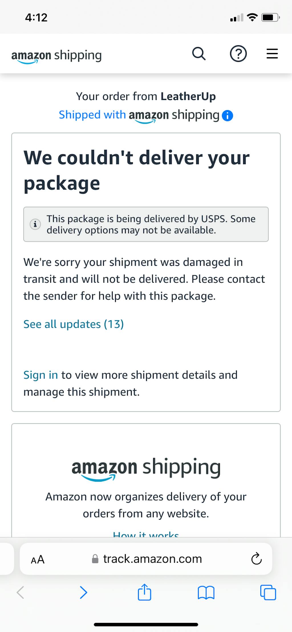Image resolution: width=292 pixels, height=632 pixels.
Task: Go forward with the forward arrow
Action: [x=83, y=592]
